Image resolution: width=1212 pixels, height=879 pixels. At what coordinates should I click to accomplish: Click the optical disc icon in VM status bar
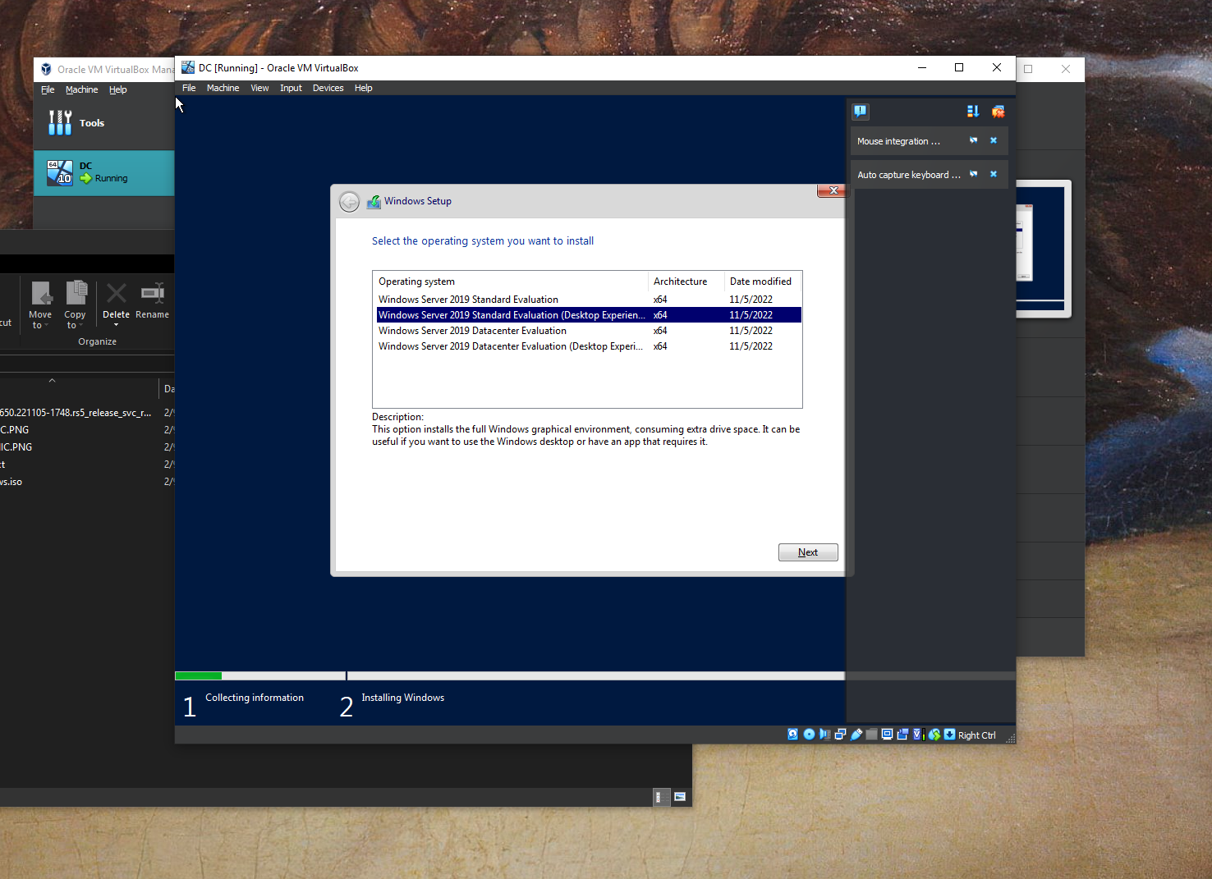pos(809,735)
